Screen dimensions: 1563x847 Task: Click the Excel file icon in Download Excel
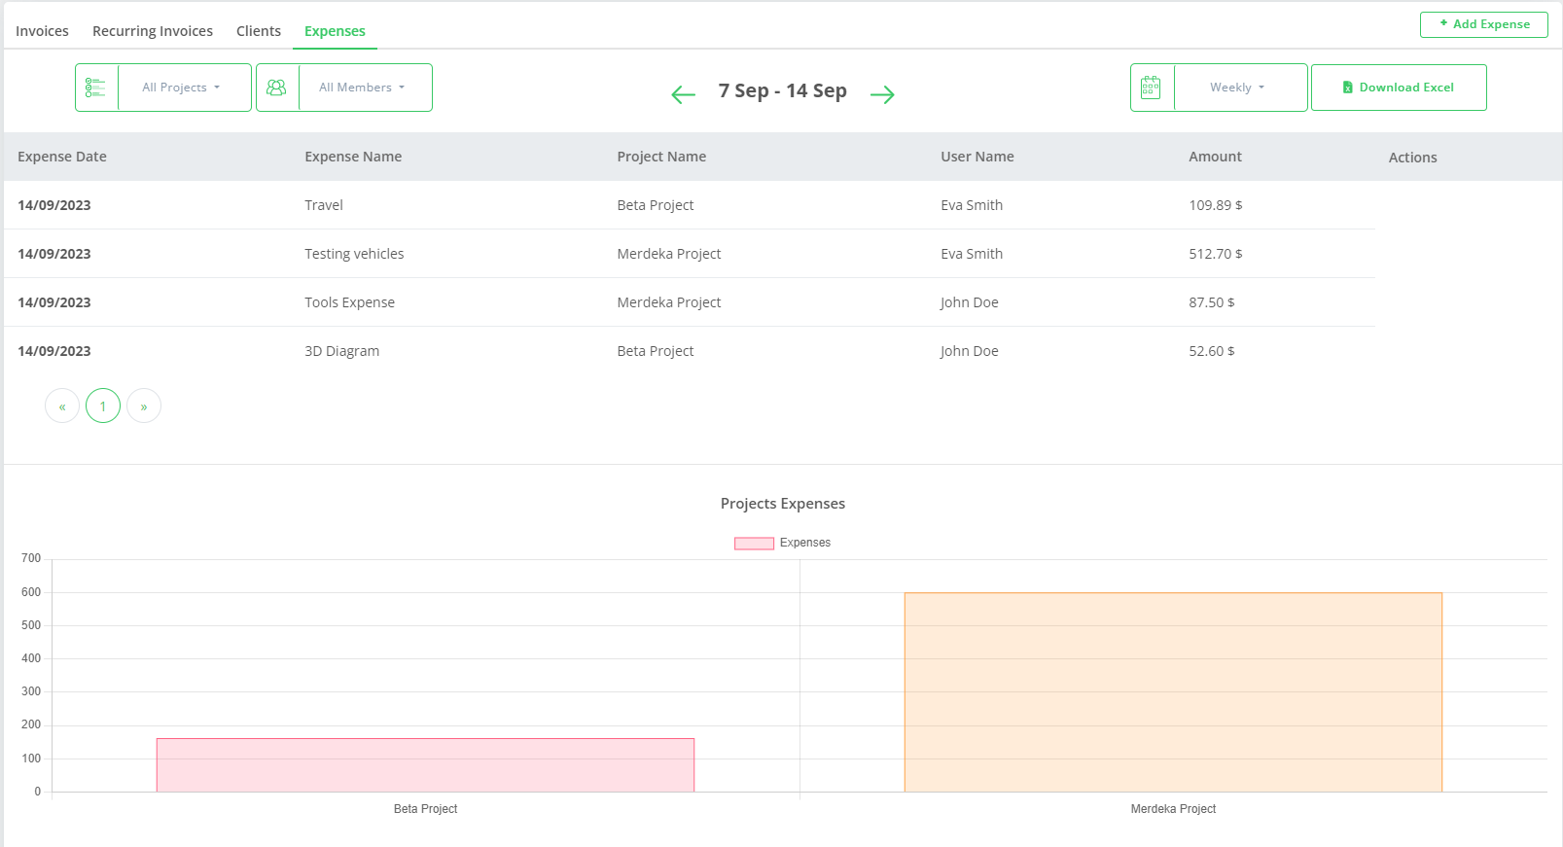(1348, 88)
